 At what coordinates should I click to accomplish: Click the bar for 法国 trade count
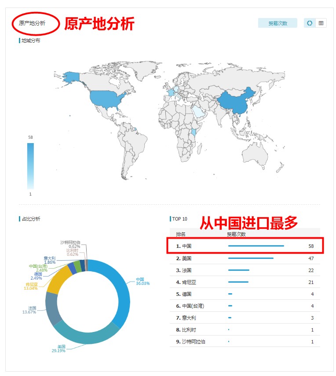click(x=239, y=270)
